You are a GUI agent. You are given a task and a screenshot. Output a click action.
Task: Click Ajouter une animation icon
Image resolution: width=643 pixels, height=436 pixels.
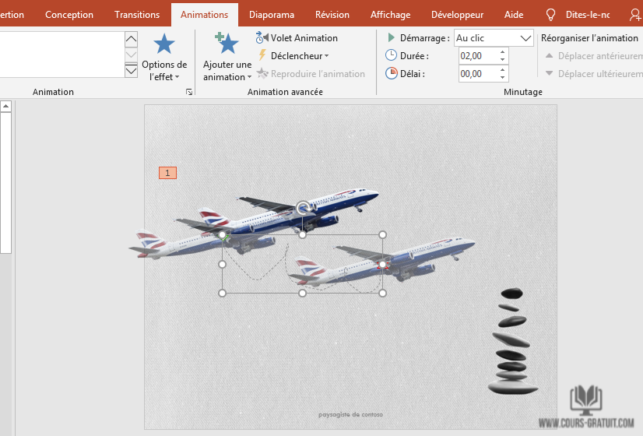227,44
